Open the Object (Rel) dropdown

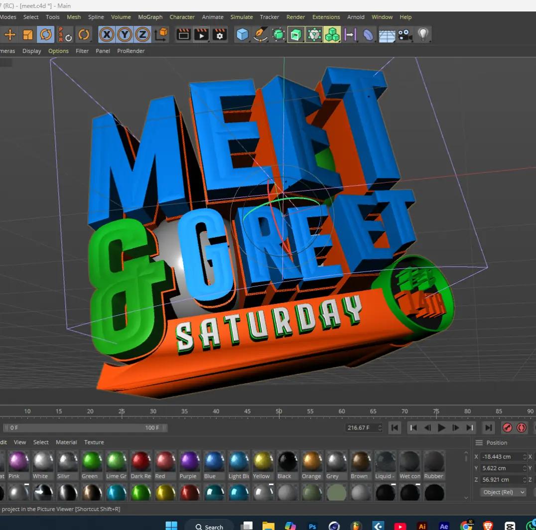(x=503, y=492)
